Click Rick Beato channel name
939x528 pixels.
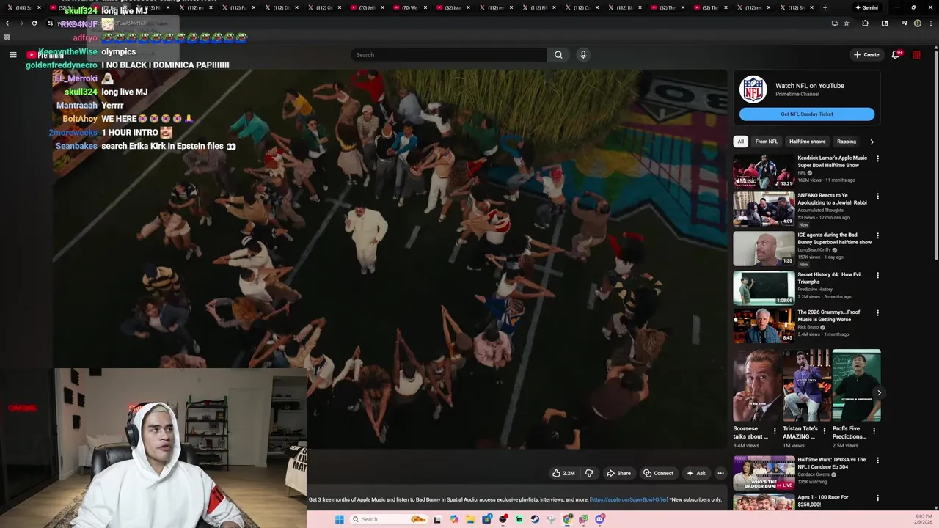coord(808,327)
